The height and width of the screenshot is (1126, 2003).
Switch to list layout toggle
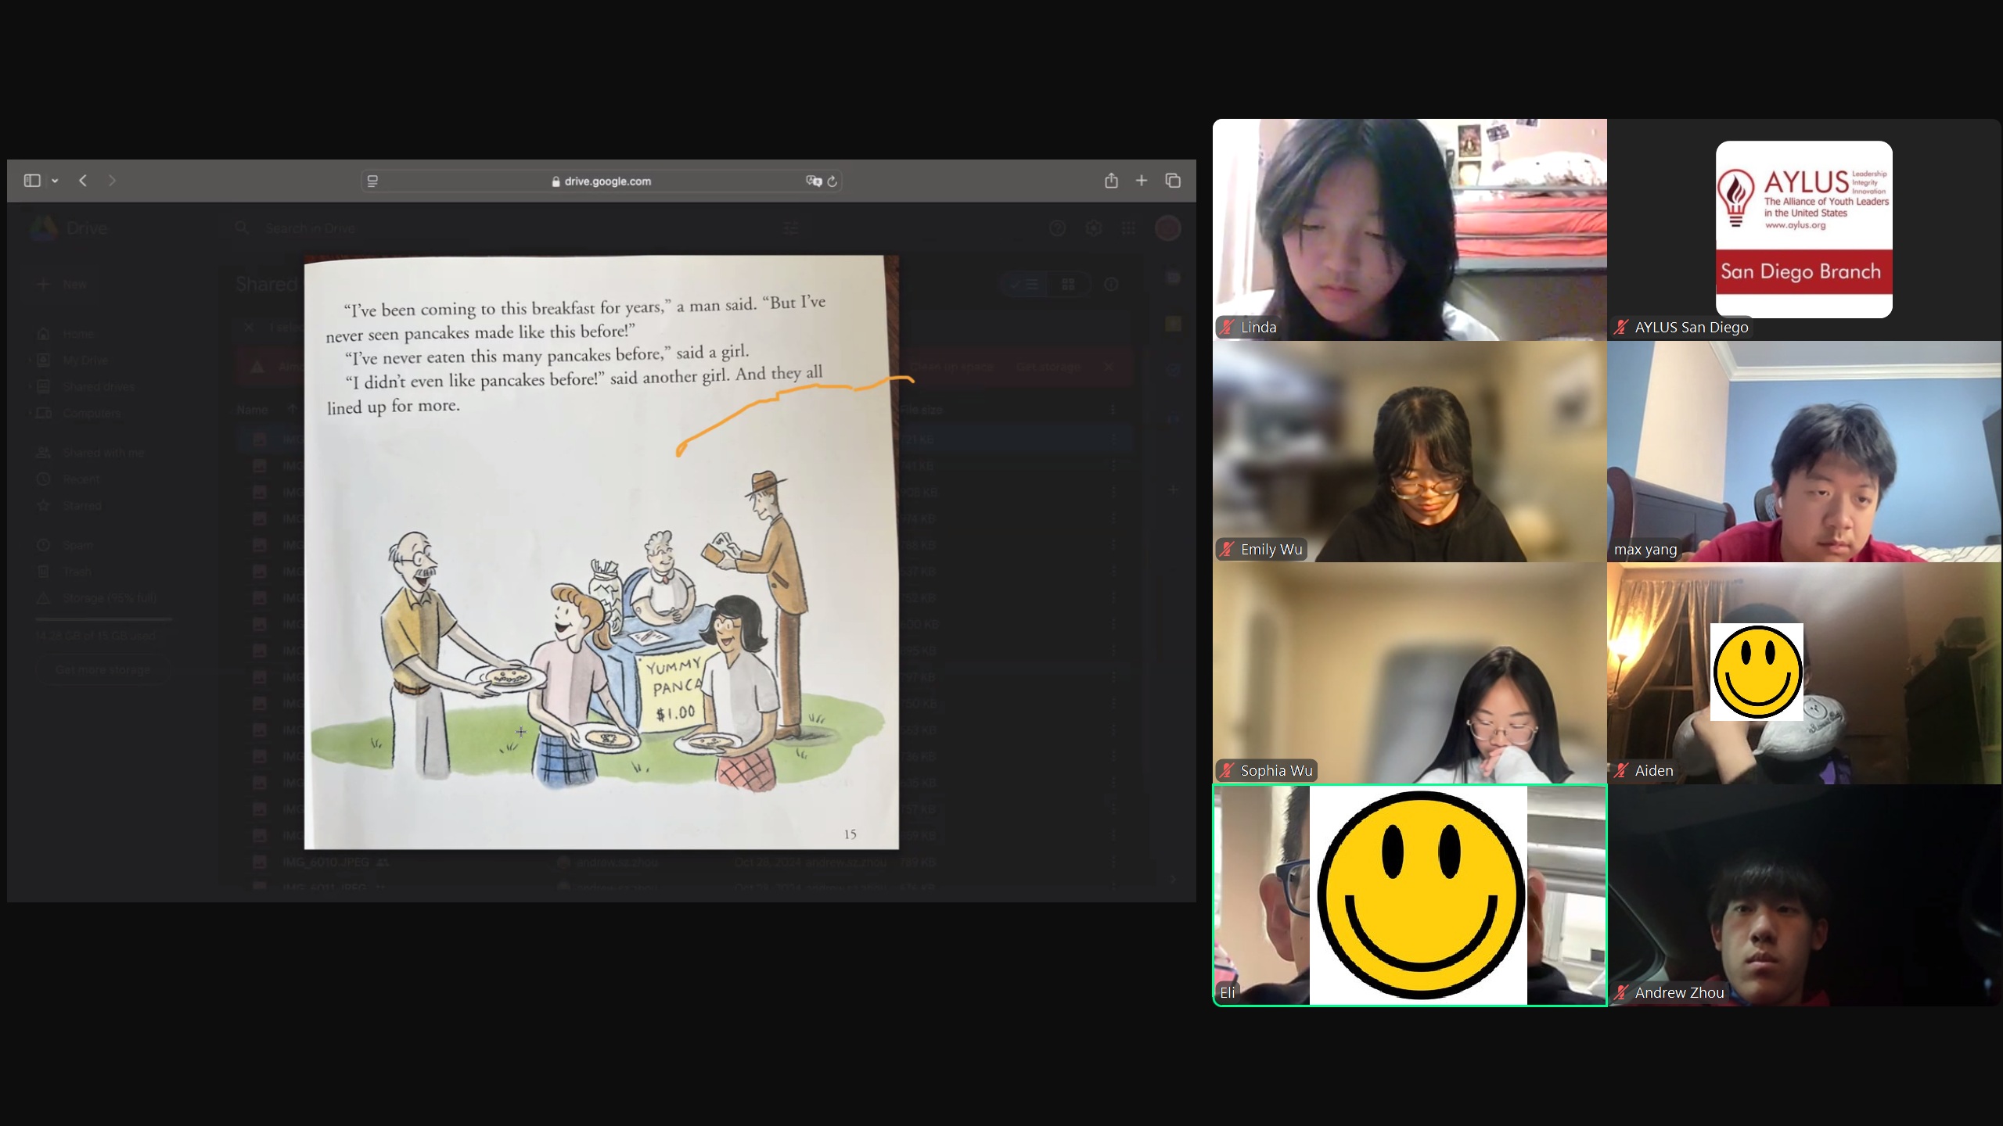[x=1023, y=285]
